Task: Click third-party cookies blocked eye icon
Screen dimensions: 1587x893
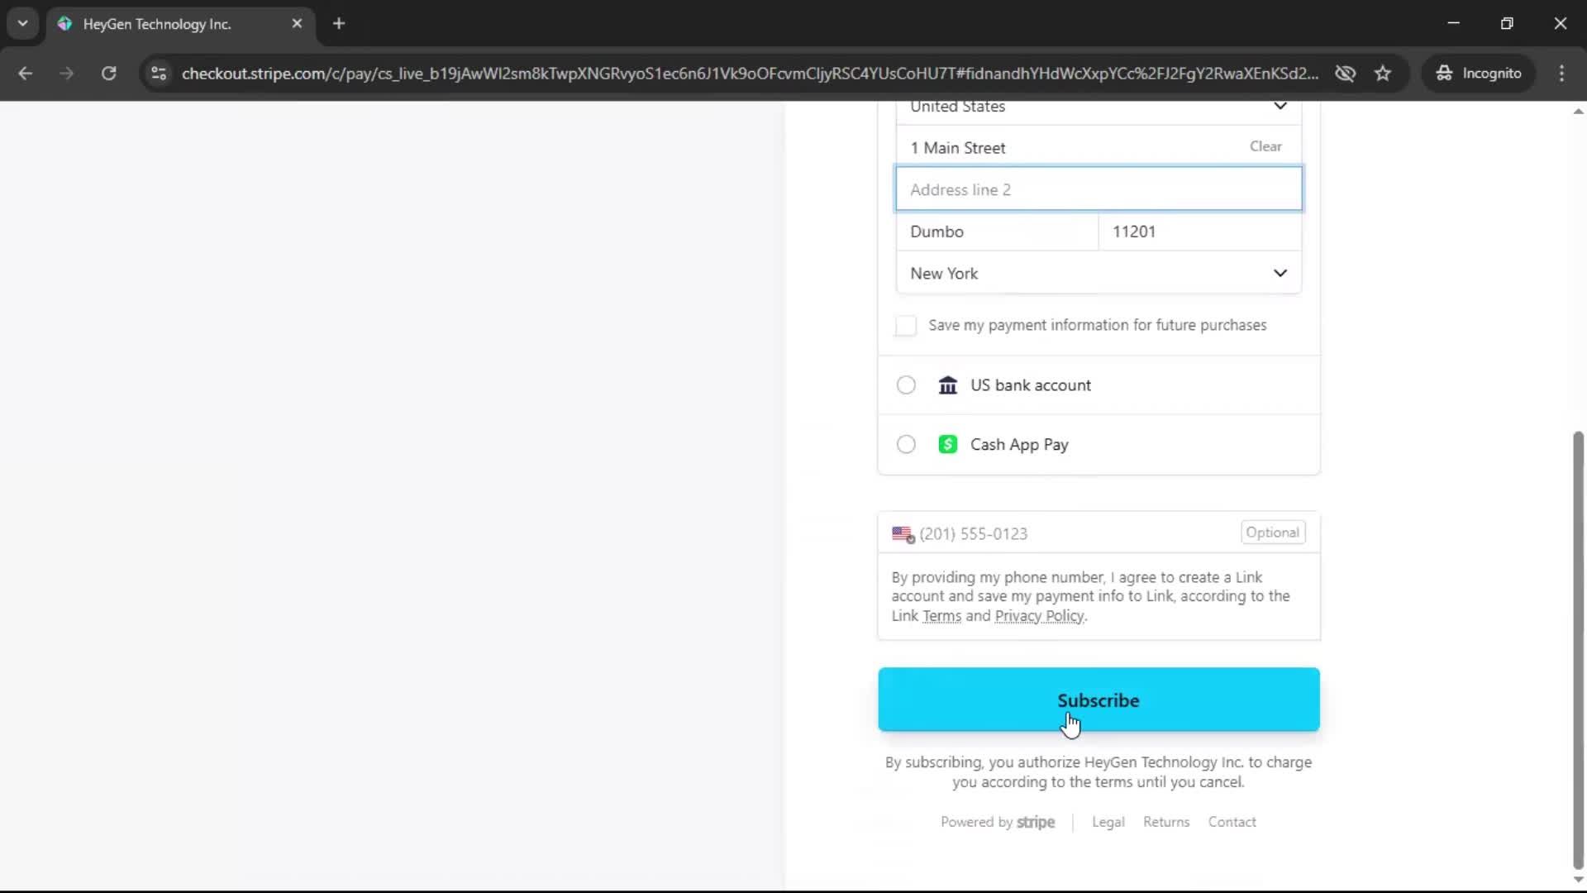Action: [x=1345, y=74]
